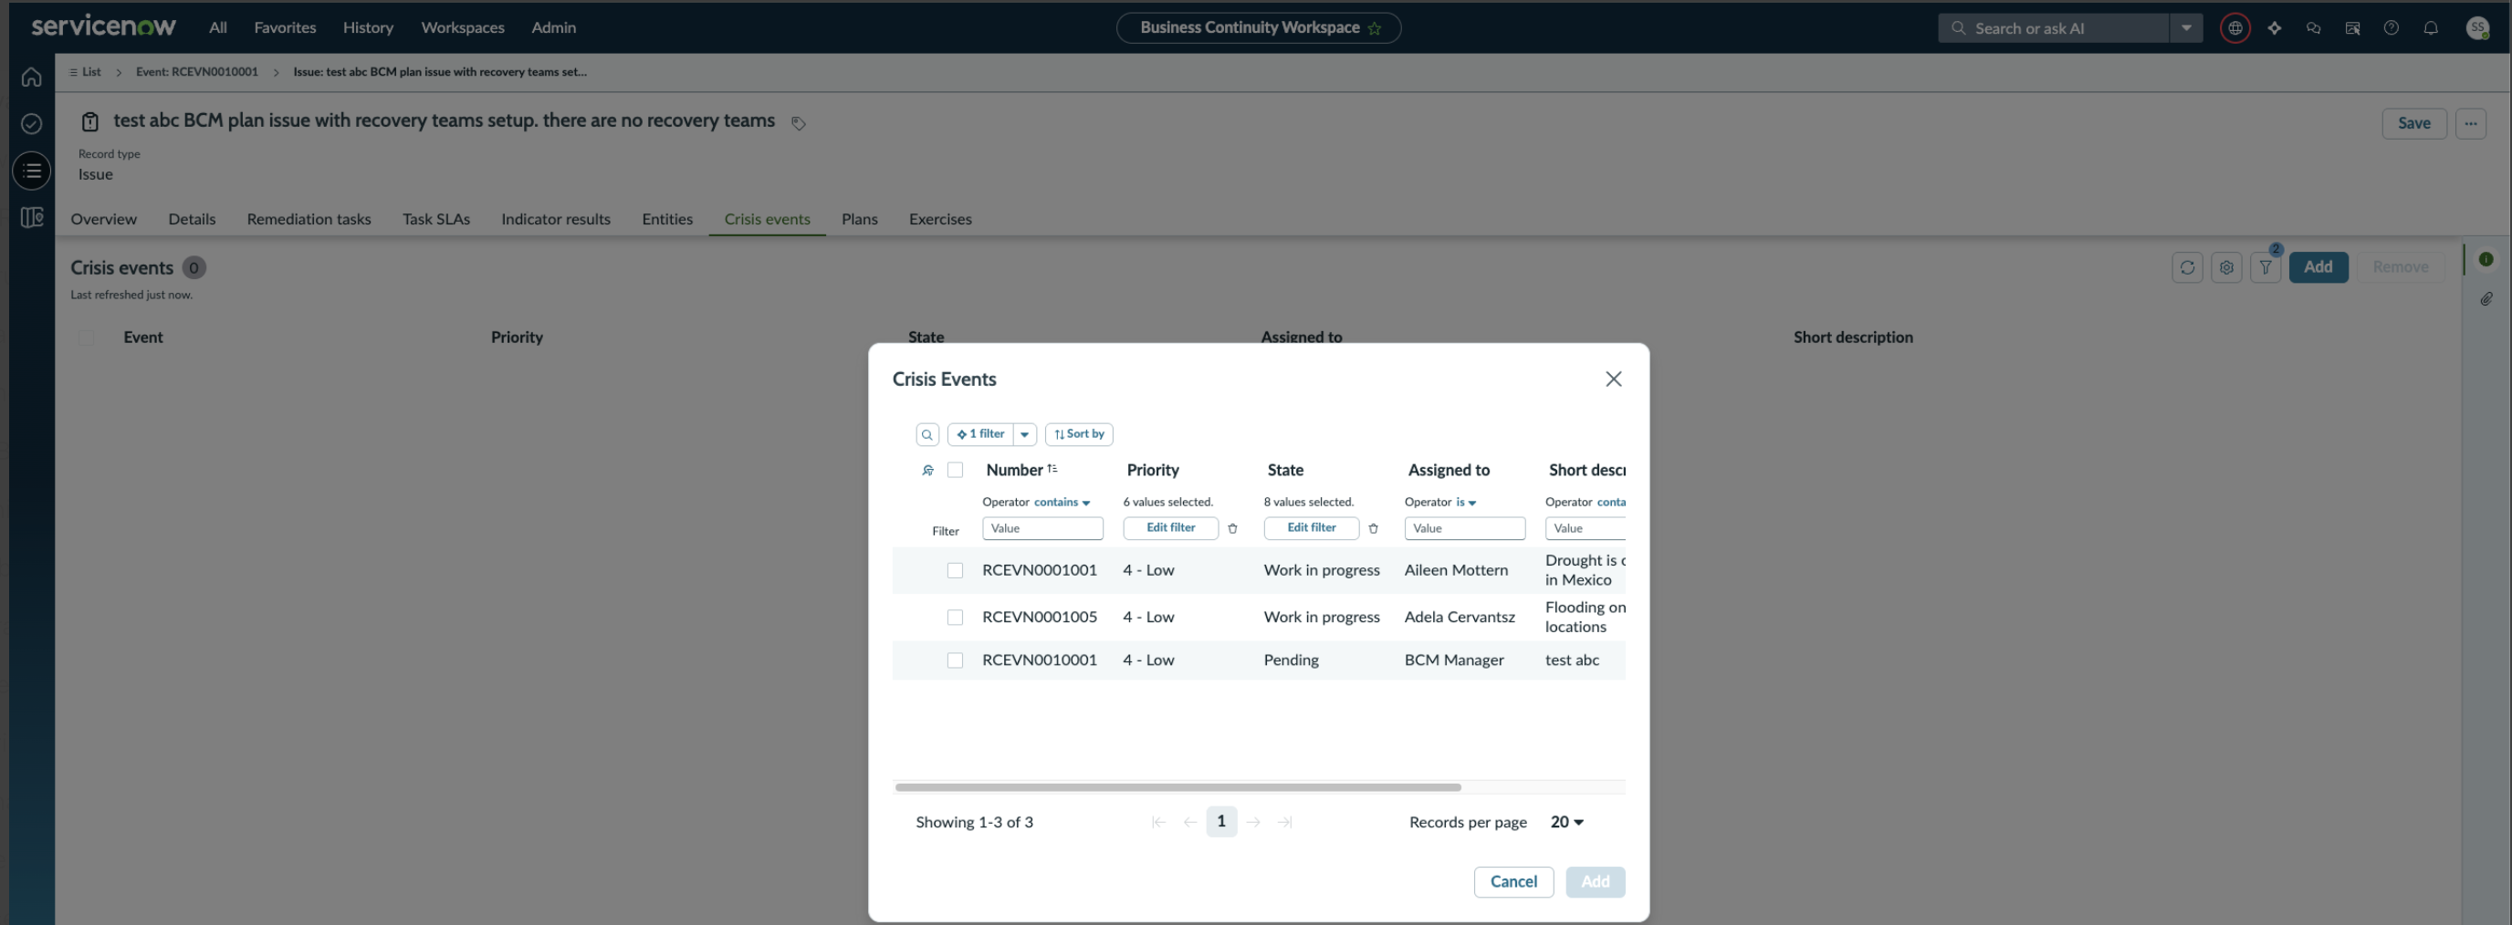Check the row RCEVN0001005 checkbox
Image resolution: width=2512 pixels, height=925 pixels.
(955, 617)
